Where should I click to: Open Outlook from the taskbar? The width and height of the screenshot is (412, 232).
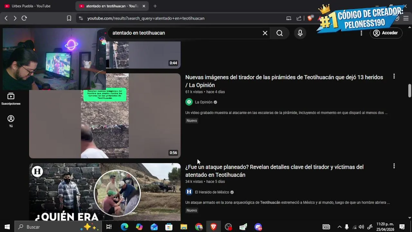(154, 227)
